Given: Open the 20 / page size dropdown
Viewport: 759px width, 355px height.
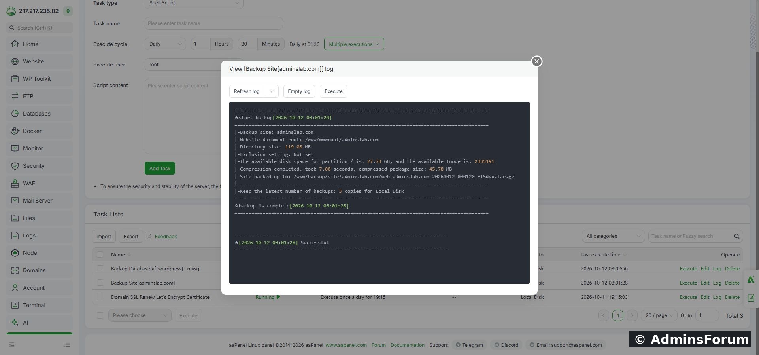Looking at the screenshot, I should pos(659,315).
